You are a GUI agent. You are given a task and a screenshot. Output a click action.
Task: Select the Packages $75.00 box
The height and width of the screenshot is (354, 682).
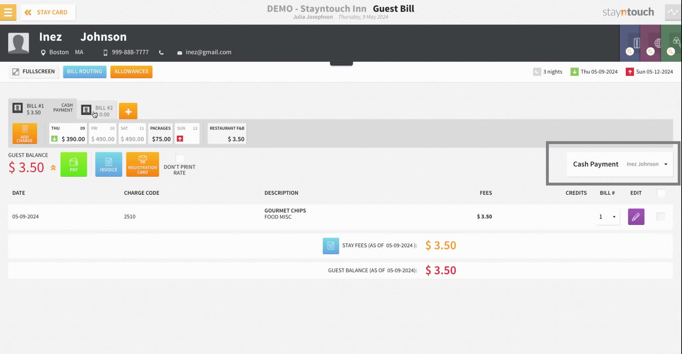(160, 133)
